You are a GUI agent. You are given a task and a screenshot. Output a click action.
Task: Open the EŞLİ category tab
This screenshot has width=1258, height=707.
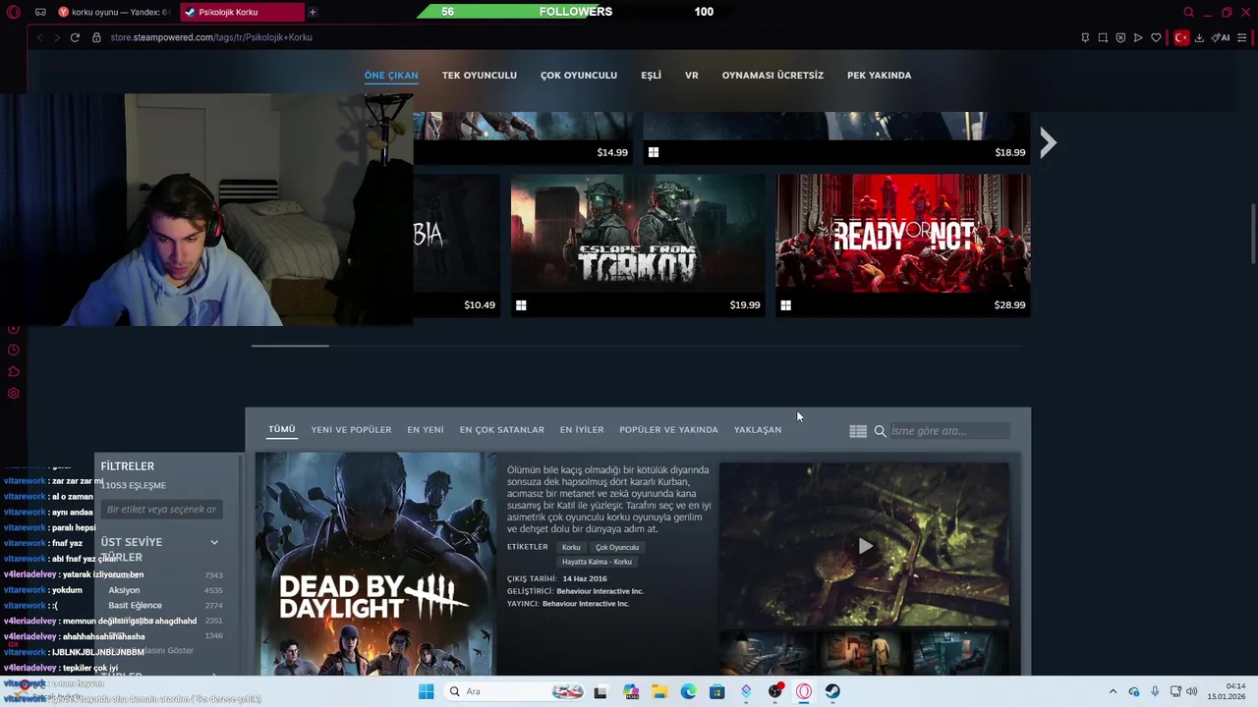point(652,75)
